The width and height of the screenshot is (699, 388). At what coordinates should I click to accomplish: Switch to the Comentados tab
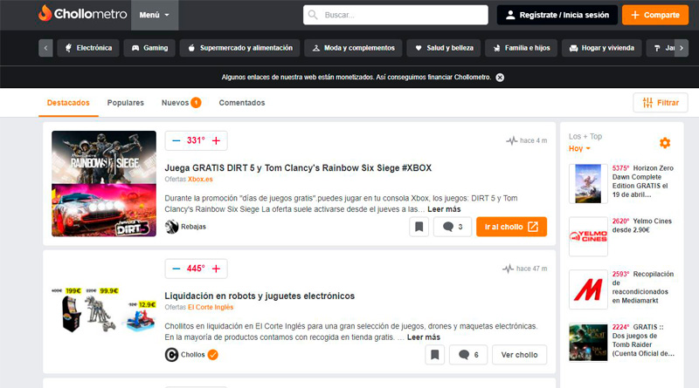pos(242,103)
